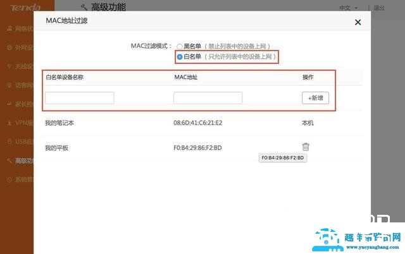Open 外网设置 in the sidebar
Image resolution: width=405 pixels, height=254 pixels.
click(20, 47)
